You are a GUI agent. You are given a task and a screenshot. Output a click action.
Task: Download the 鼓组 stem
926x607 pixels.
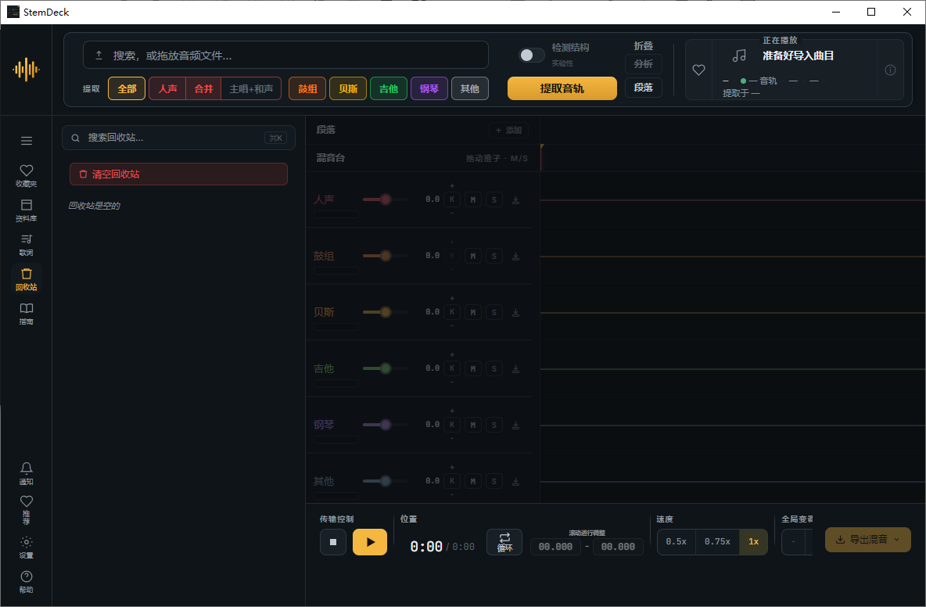click(515, 257)
